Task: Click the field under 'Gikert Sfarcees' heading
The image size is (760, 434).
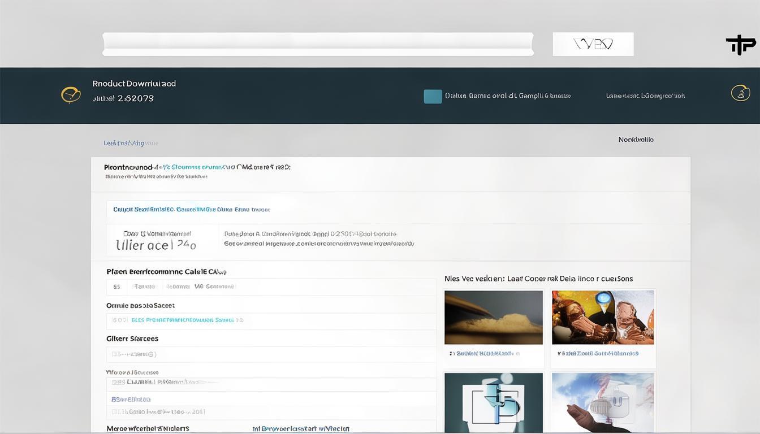Action: pos(270,354)
